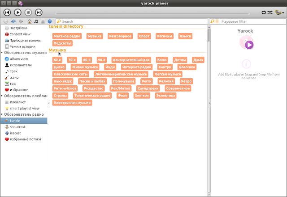Toggle shuffle mode icon

click(x=270, y=13)
